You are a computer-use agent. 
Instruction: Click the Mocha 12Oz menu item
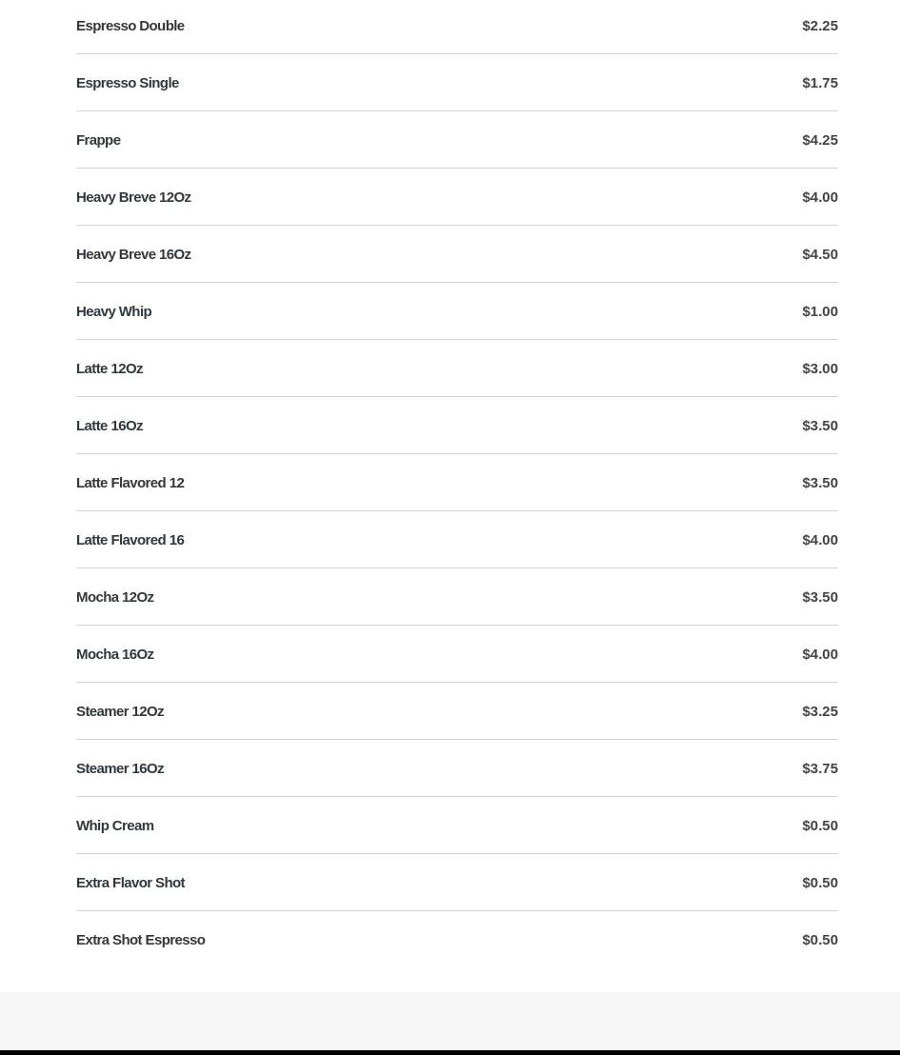coord(115,597)
